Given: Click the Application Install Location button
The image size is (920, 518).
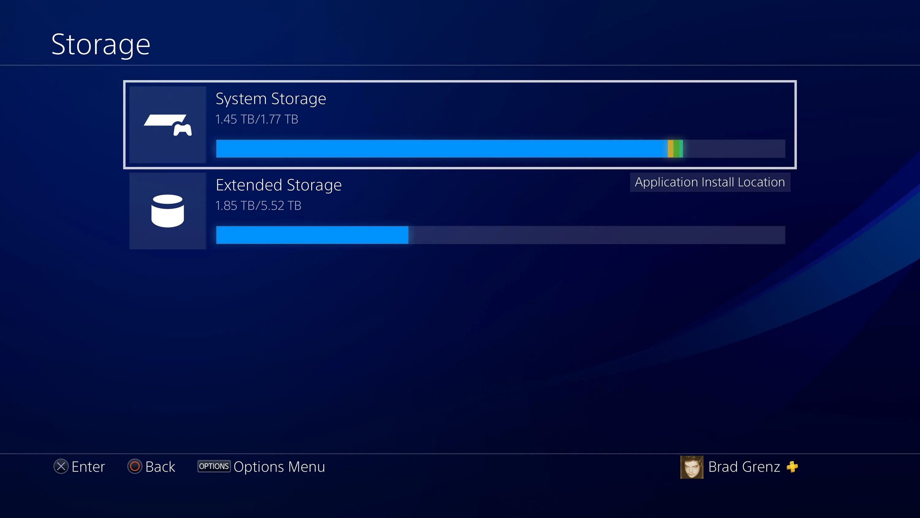Looking at the screenshot, I should [x=710, y=182].
